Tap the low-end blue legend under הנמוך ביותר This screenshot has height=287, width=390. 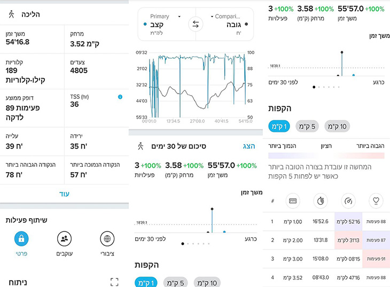(x=293, y=156)
